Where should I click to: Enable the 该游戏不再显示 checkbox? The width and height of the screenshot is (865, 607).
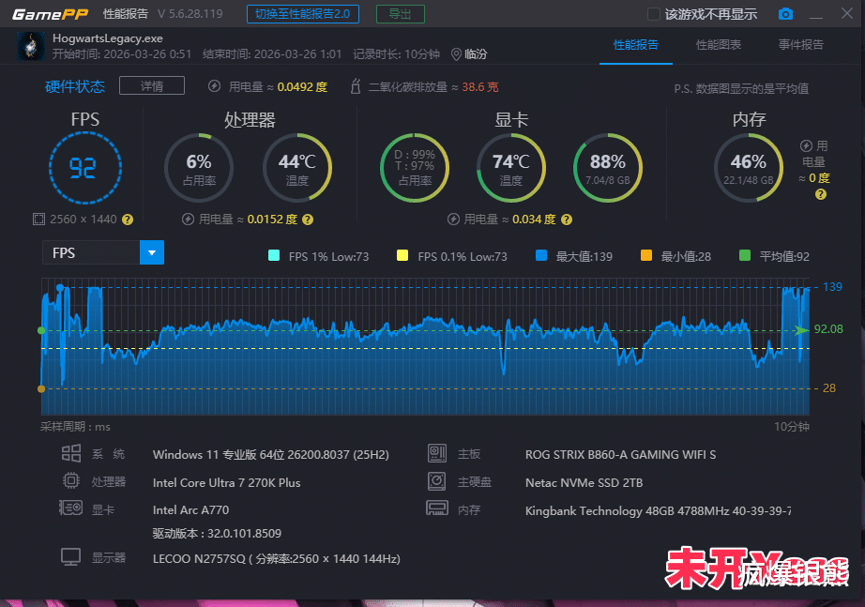pos(653,14)
